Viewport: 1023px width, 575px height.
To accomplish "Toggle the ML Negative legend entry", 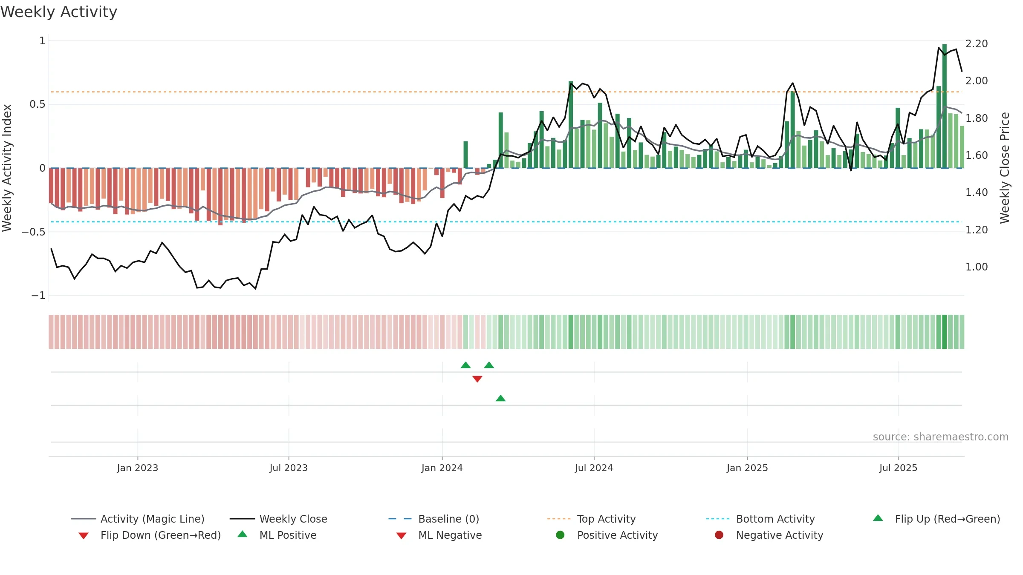I will [x=439, y=535].
